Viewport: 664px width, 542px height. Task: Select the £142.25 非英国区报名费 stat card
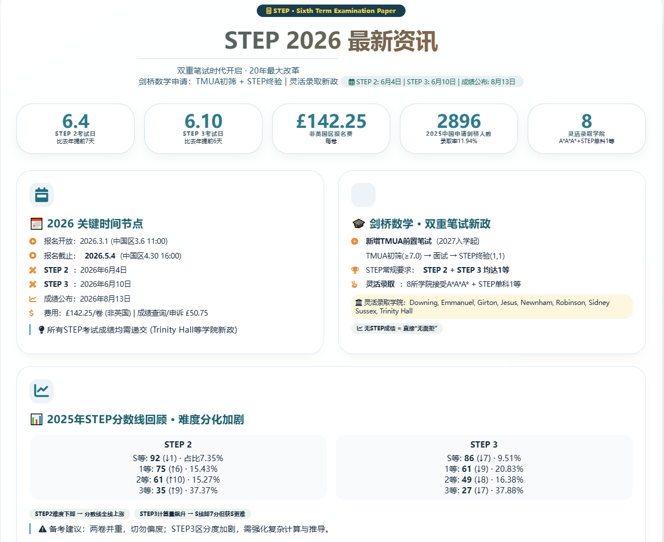[331, 128]
